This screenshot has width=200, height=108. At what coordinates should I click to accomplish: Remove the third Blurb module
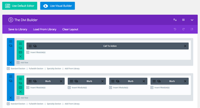pyautogui.click(x=144, y=81)
